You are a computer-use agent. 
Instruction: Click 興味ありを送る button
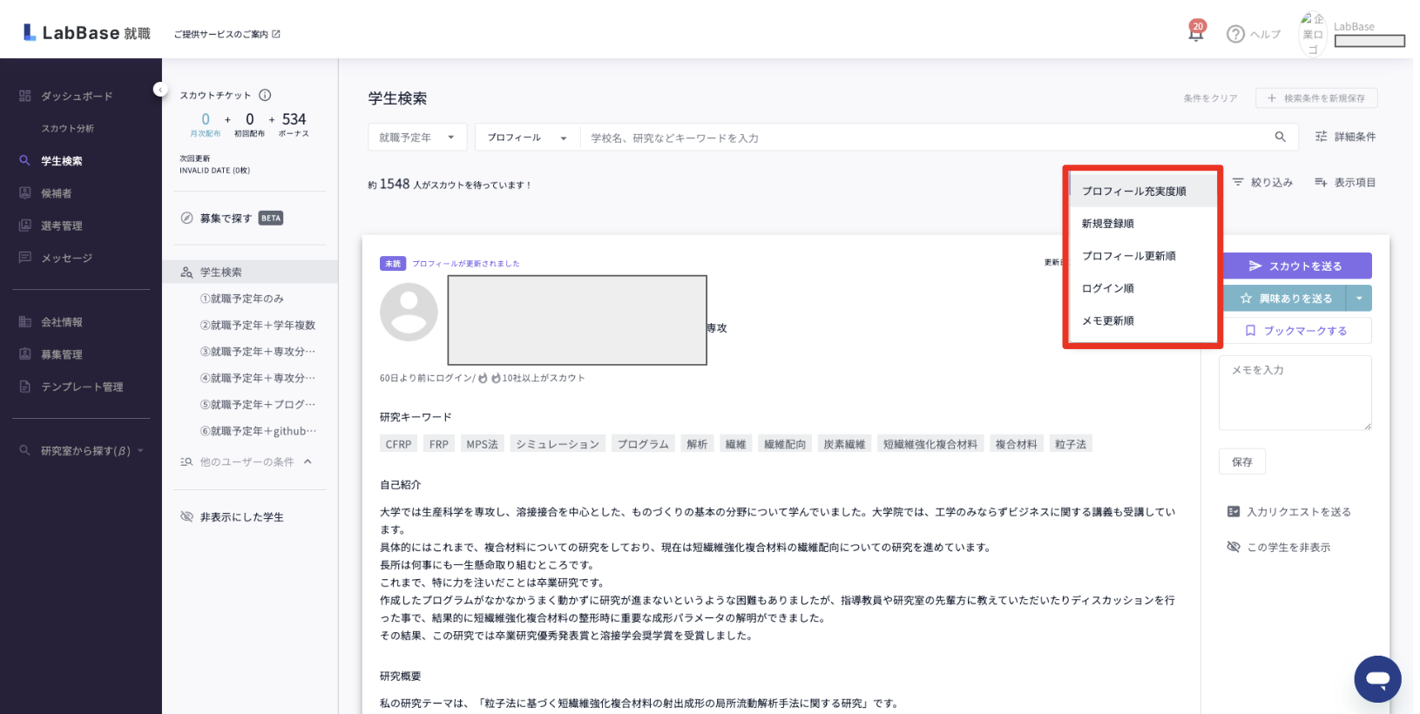pyautogui.click(x=1285, y=298)
